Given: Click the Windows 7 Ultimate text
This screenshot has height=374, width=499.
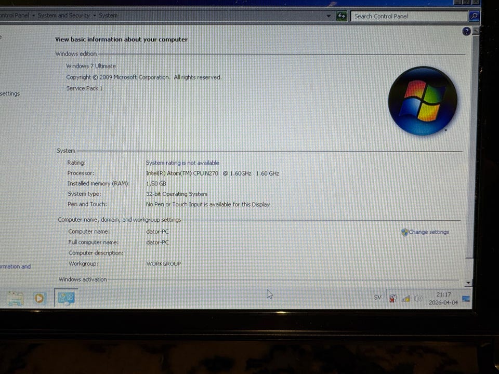Looking at the screenshot, I should 91,66.
